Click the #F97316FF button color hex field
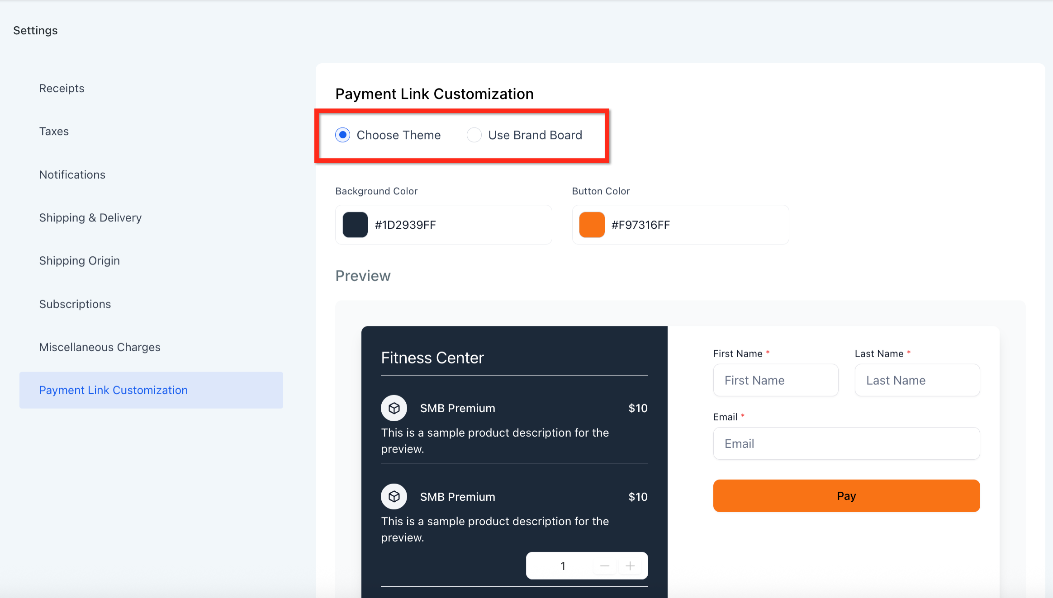This screenshot has height=598, width=1053. coord(692,225)
